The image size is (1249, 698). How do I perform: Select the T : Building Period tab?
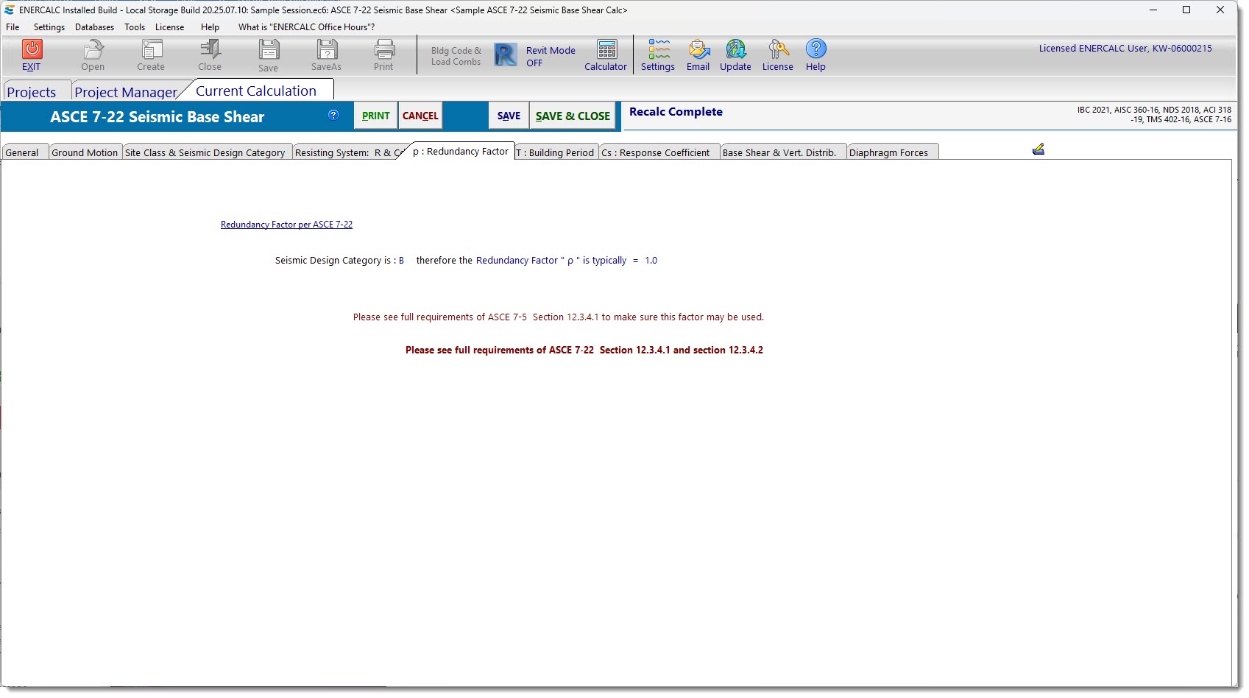[x=556, y=152]
